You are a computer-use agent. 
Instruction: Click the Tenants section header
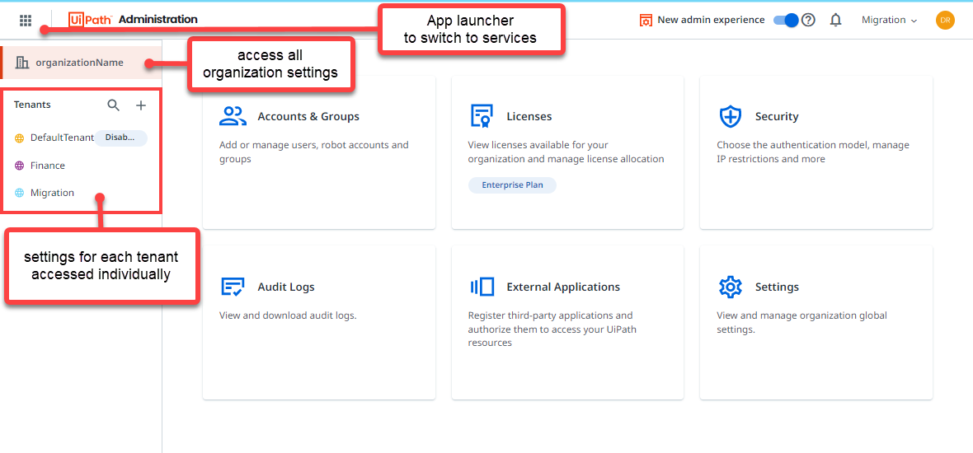32,105
